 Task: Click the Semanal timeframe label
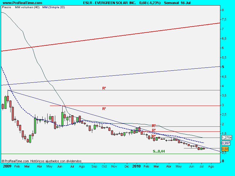(x=171, y=3)
